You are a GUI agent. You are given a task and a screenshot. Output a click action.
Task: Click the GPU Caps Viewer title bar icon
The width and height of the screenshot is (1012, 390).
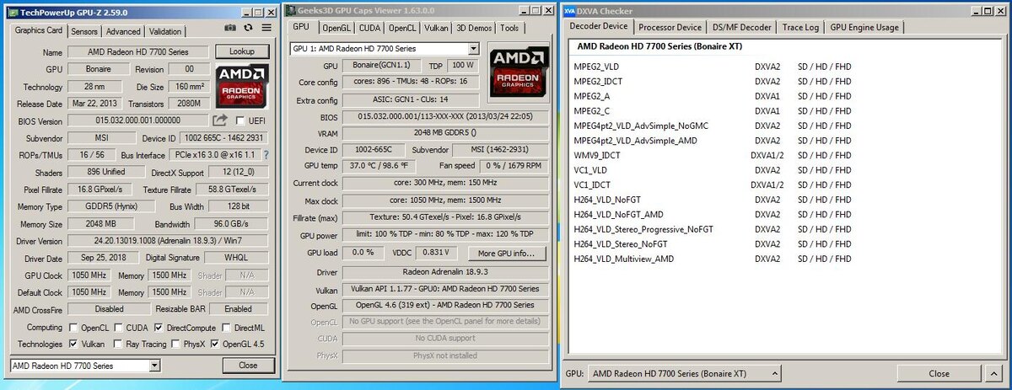[291, 12]
